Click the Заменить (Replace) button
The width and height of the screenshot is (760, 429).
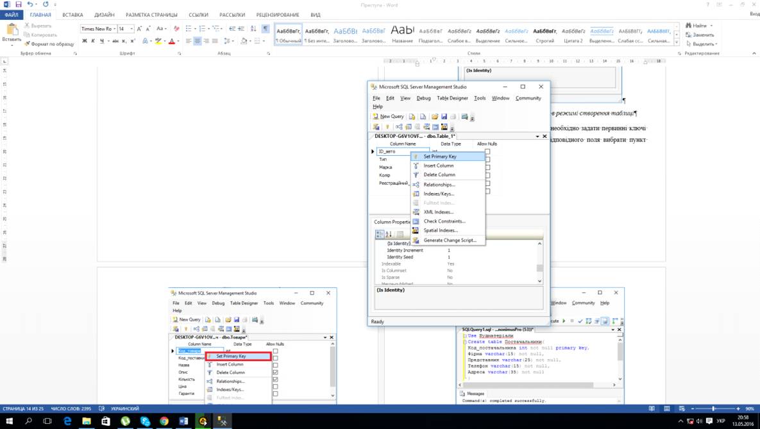[703, 35]
